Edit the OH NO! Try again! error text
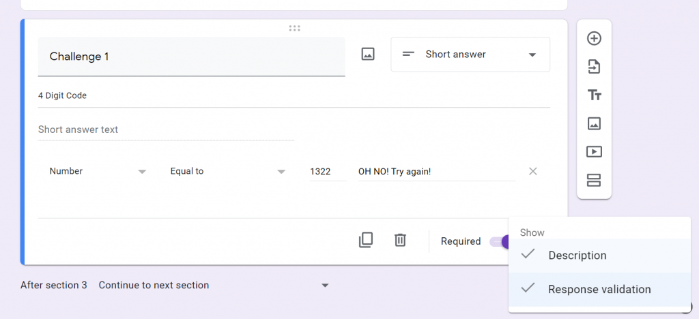 [x=436, y=171]
